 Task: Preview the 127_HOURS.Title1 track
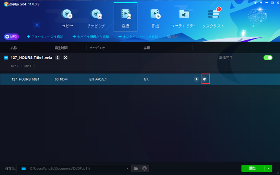196,79
